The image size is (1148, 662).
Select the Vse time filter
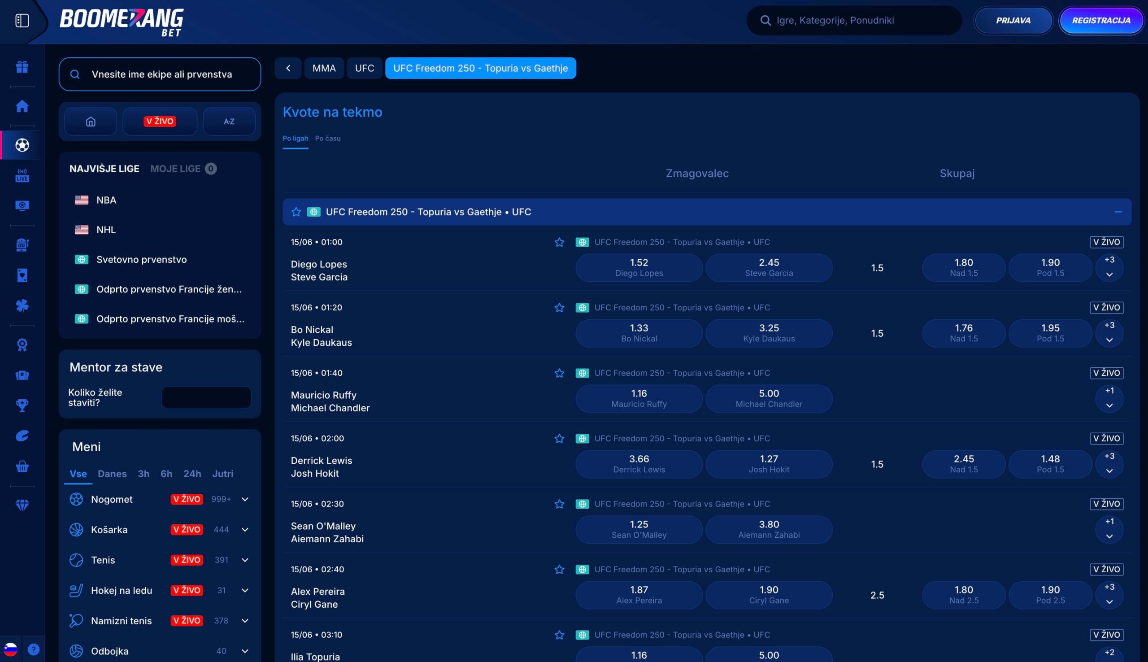(78, 474)
